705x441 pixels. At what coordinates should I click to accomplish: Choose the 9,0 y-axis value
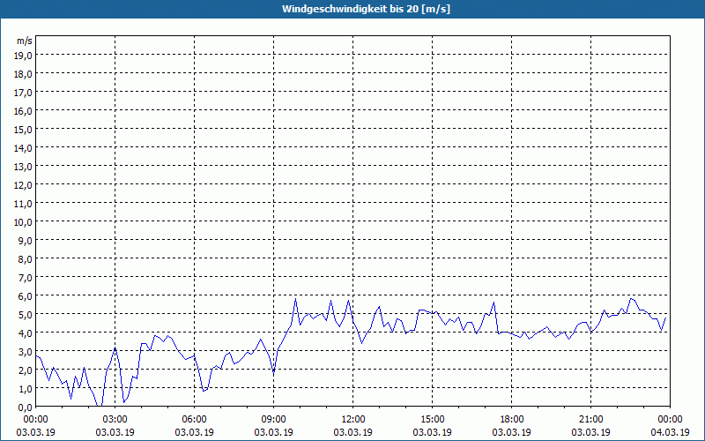26,240
